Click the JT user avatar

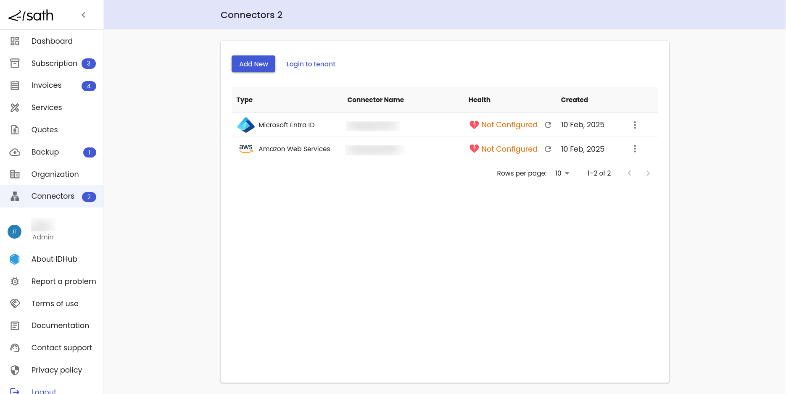pyautogui.click(x=15, y=231)
